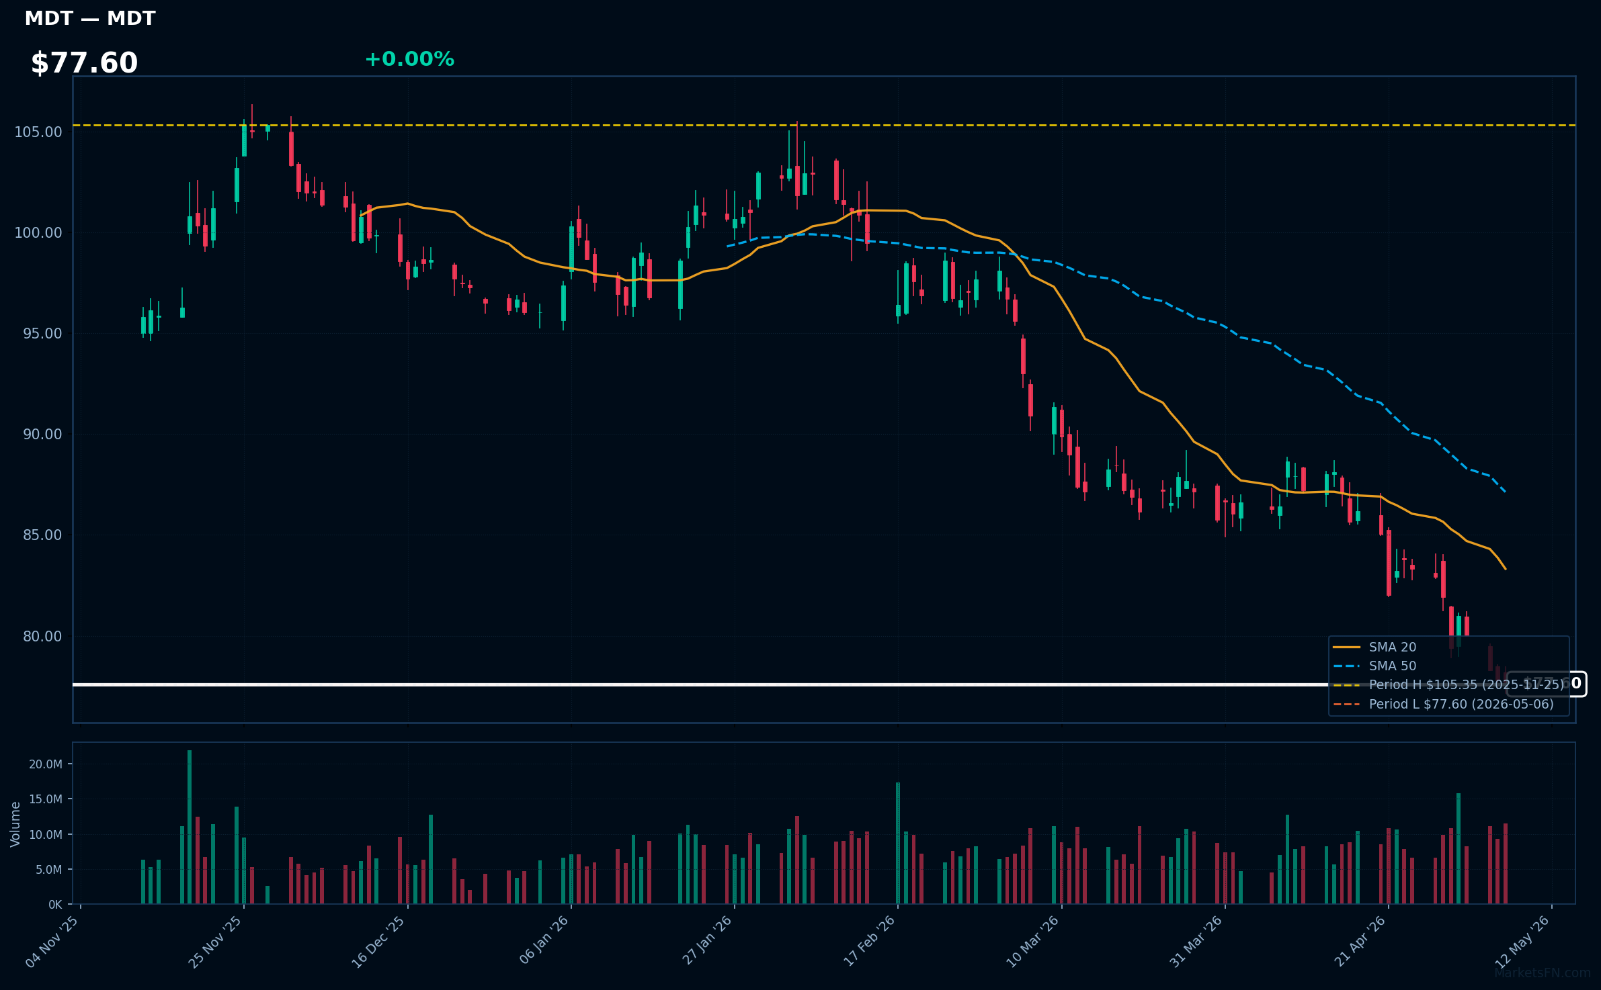Click the "SMA 20" legend entry
Viewport: 1601px width, 990px height.
[x=1392, y=647]
